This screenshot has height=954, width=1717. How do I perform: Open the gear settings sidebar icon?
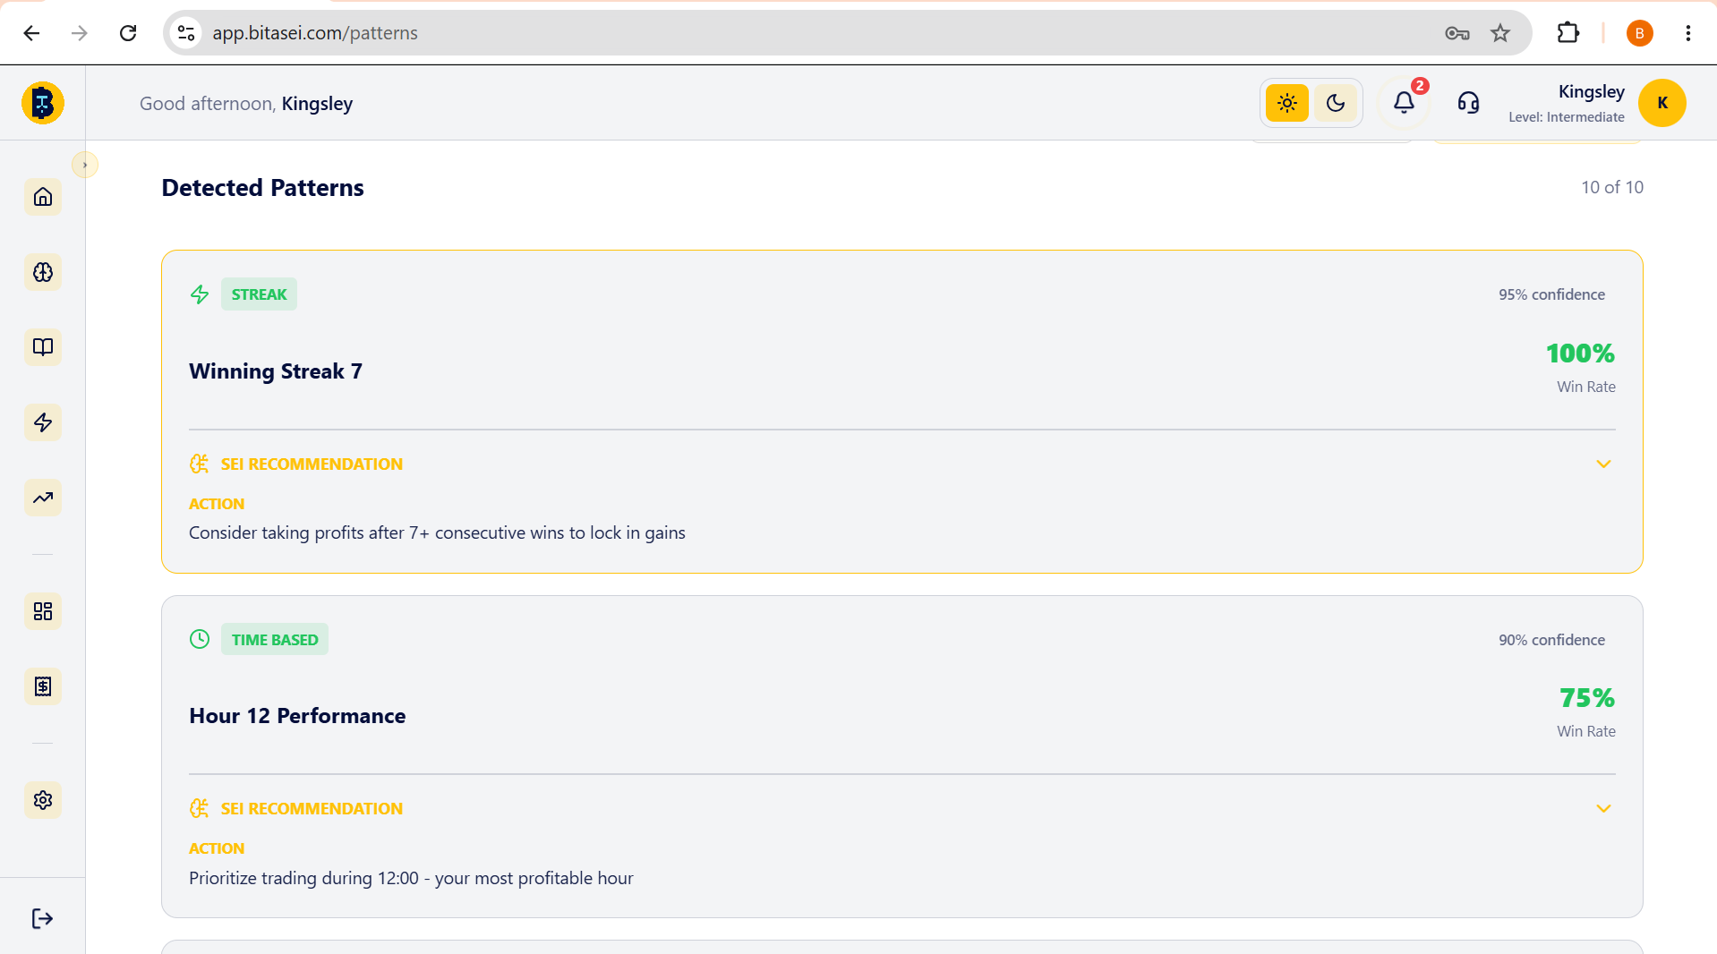tap(43, 800)
